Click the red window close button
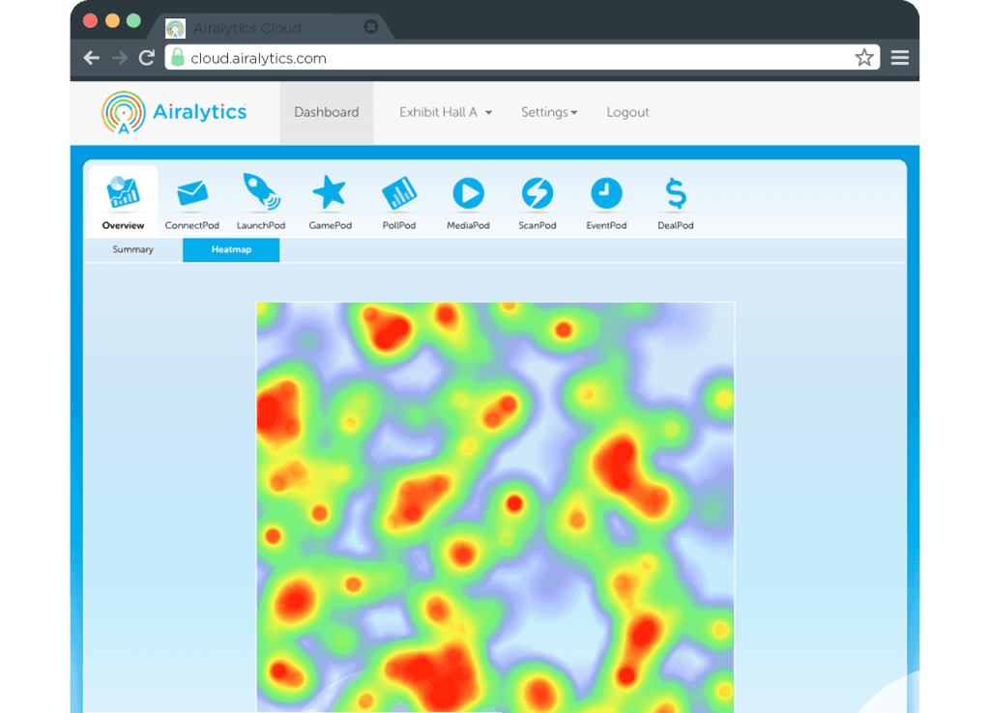Viewport: 990px width, 713px height. (x=90, y=21)
